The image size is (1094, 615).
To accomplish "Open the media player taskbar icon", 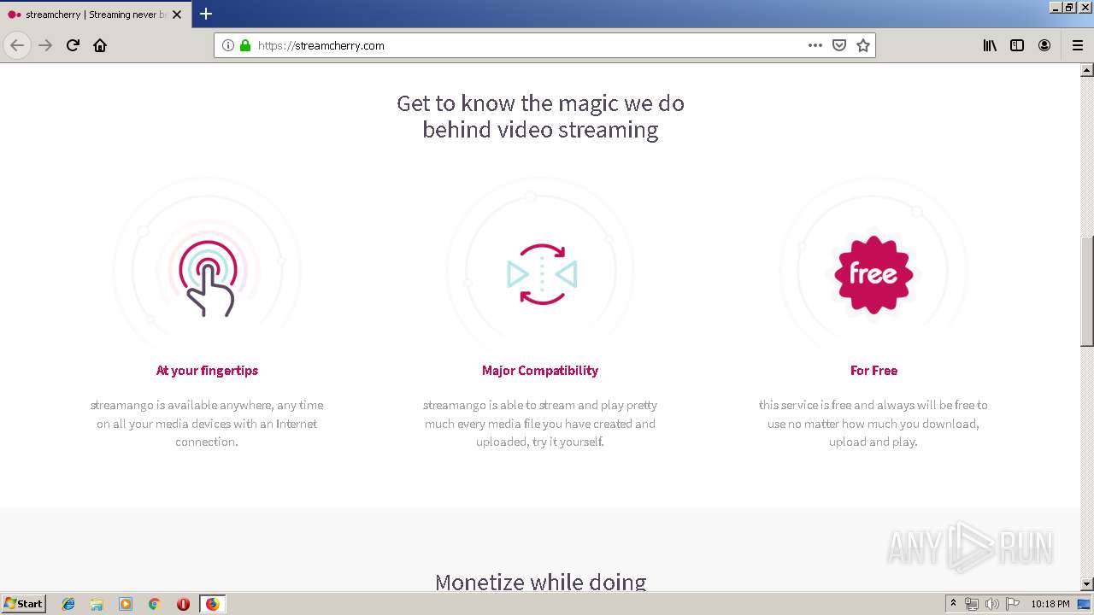I will point(126,604).
